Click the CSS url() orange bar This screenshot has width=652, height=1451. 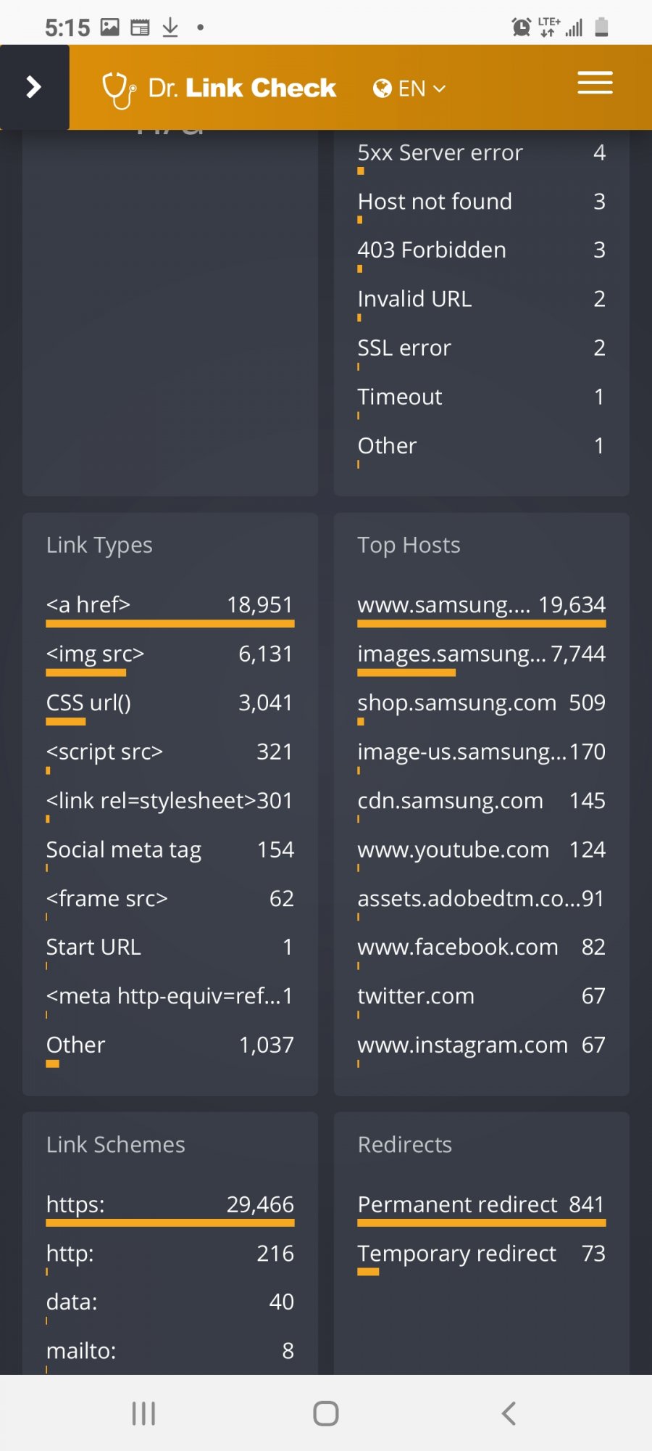[66, 722]
